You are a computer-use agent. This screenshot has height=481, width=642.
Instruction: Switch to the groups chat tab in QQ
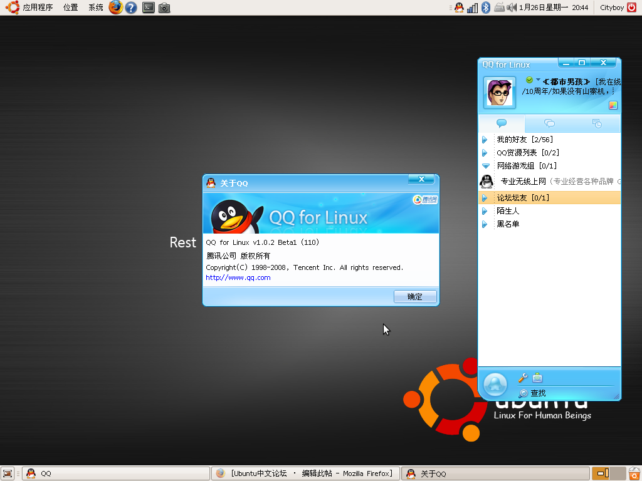click(x=549, y=123)
